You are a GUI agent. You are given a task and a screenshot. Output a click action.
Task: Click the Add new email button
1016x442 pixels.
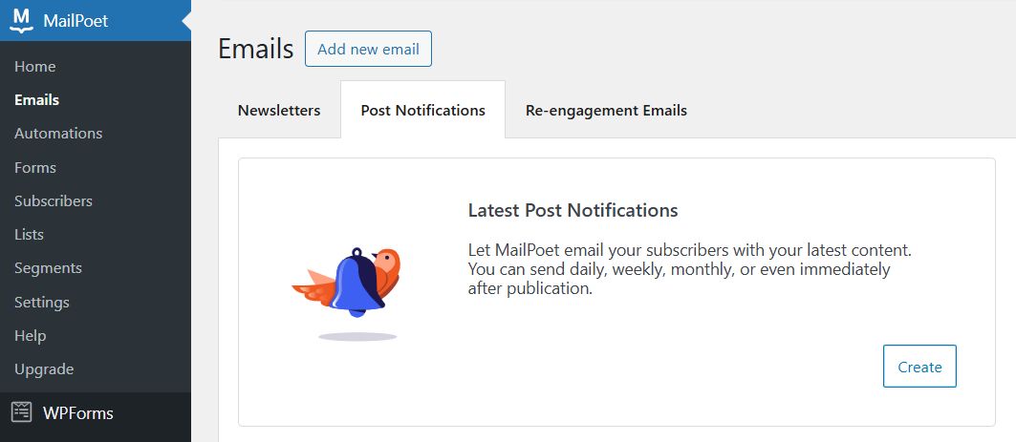tap(368, 50)
